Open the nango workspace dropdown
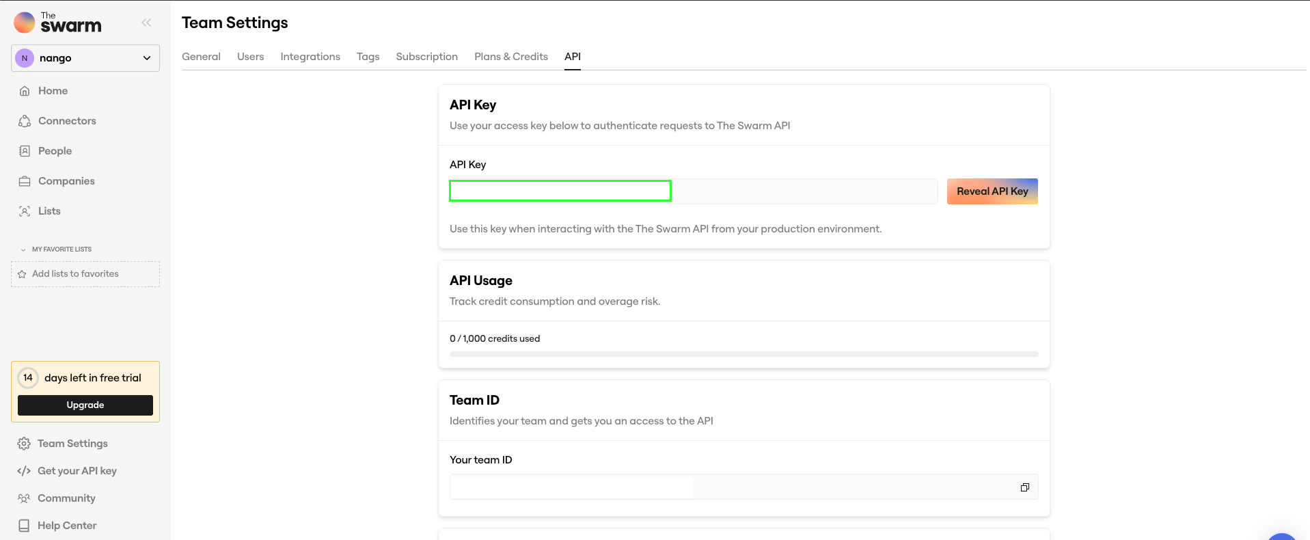The width and height of the screenshot is (1310, 540). tap(85, 58)
